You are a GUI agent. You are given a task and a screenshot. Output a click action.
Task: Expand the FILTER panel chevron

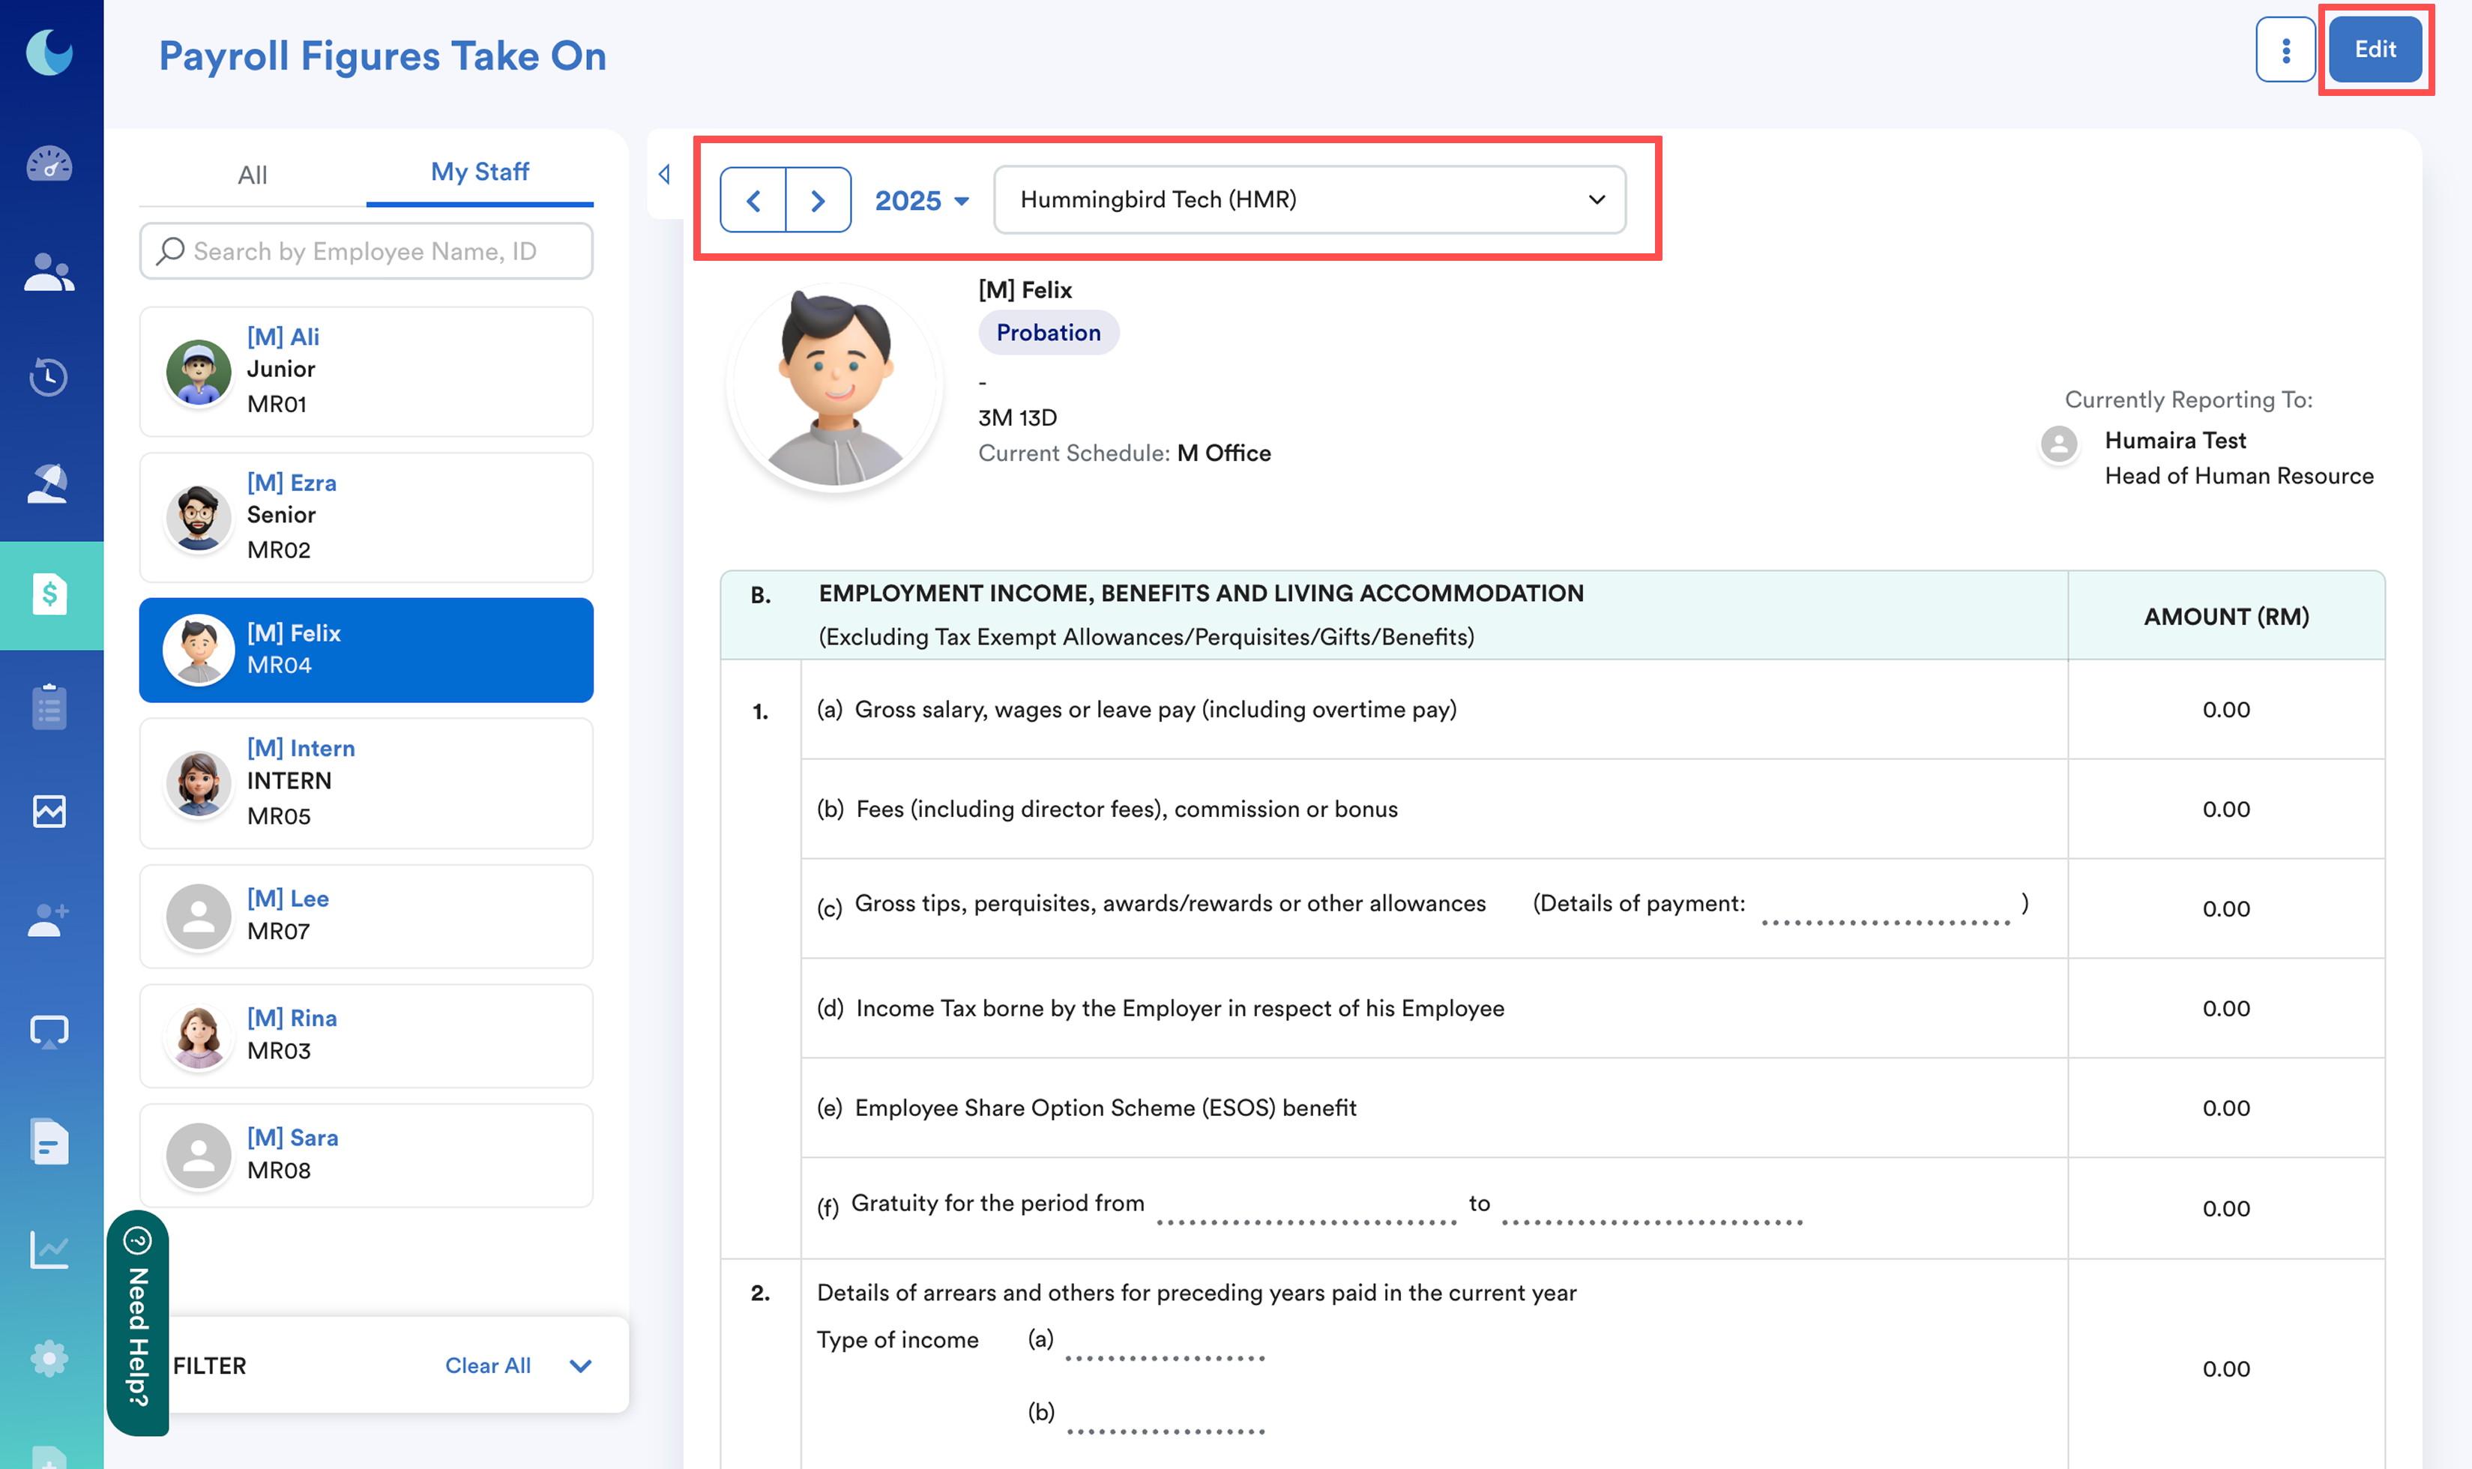(x=581, y=1366)
